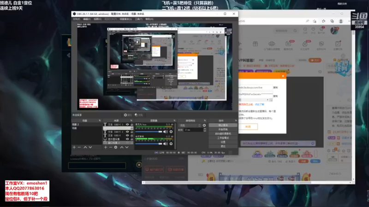Open the streamer avatar on the Douyu page
Image resolution: width=369 pixels, height=207 pixels.
tap(334, 30)
